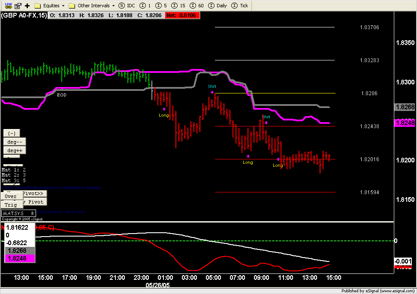Click Published by eSignal footer text
Screen dimensions: 417x294
[x=378, y=291]
